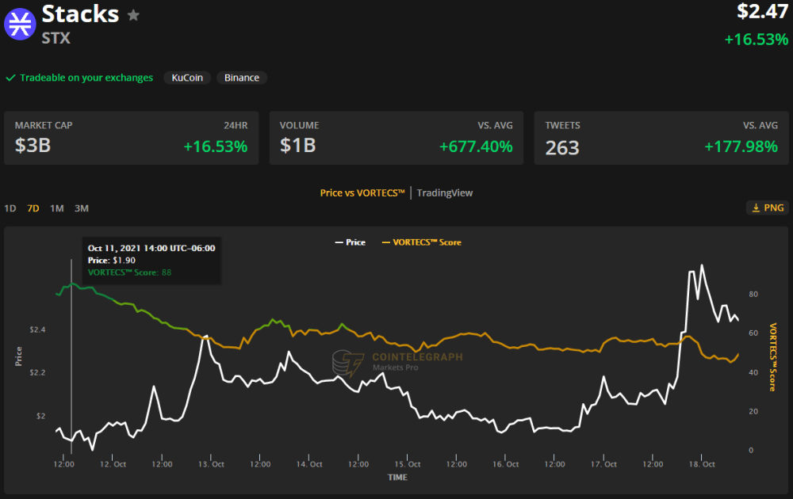Click the +177.98% tweets vs average figure
The width and height of the screenshot is (793, 499).
click(x=741, y=147)
